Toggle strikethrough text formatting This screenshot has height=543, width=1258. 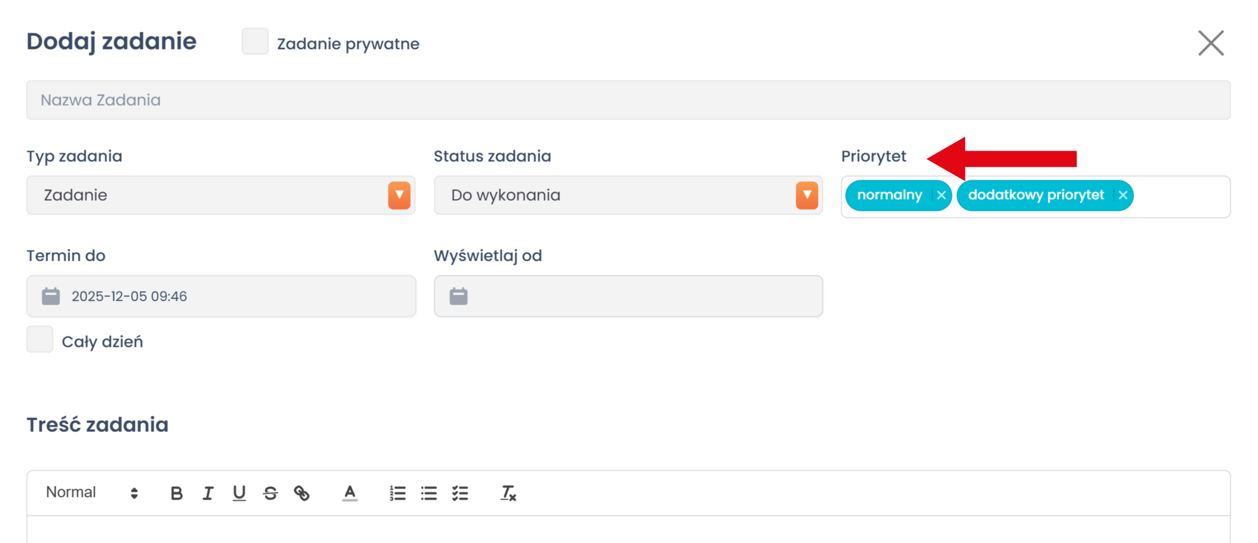[270, 493]
